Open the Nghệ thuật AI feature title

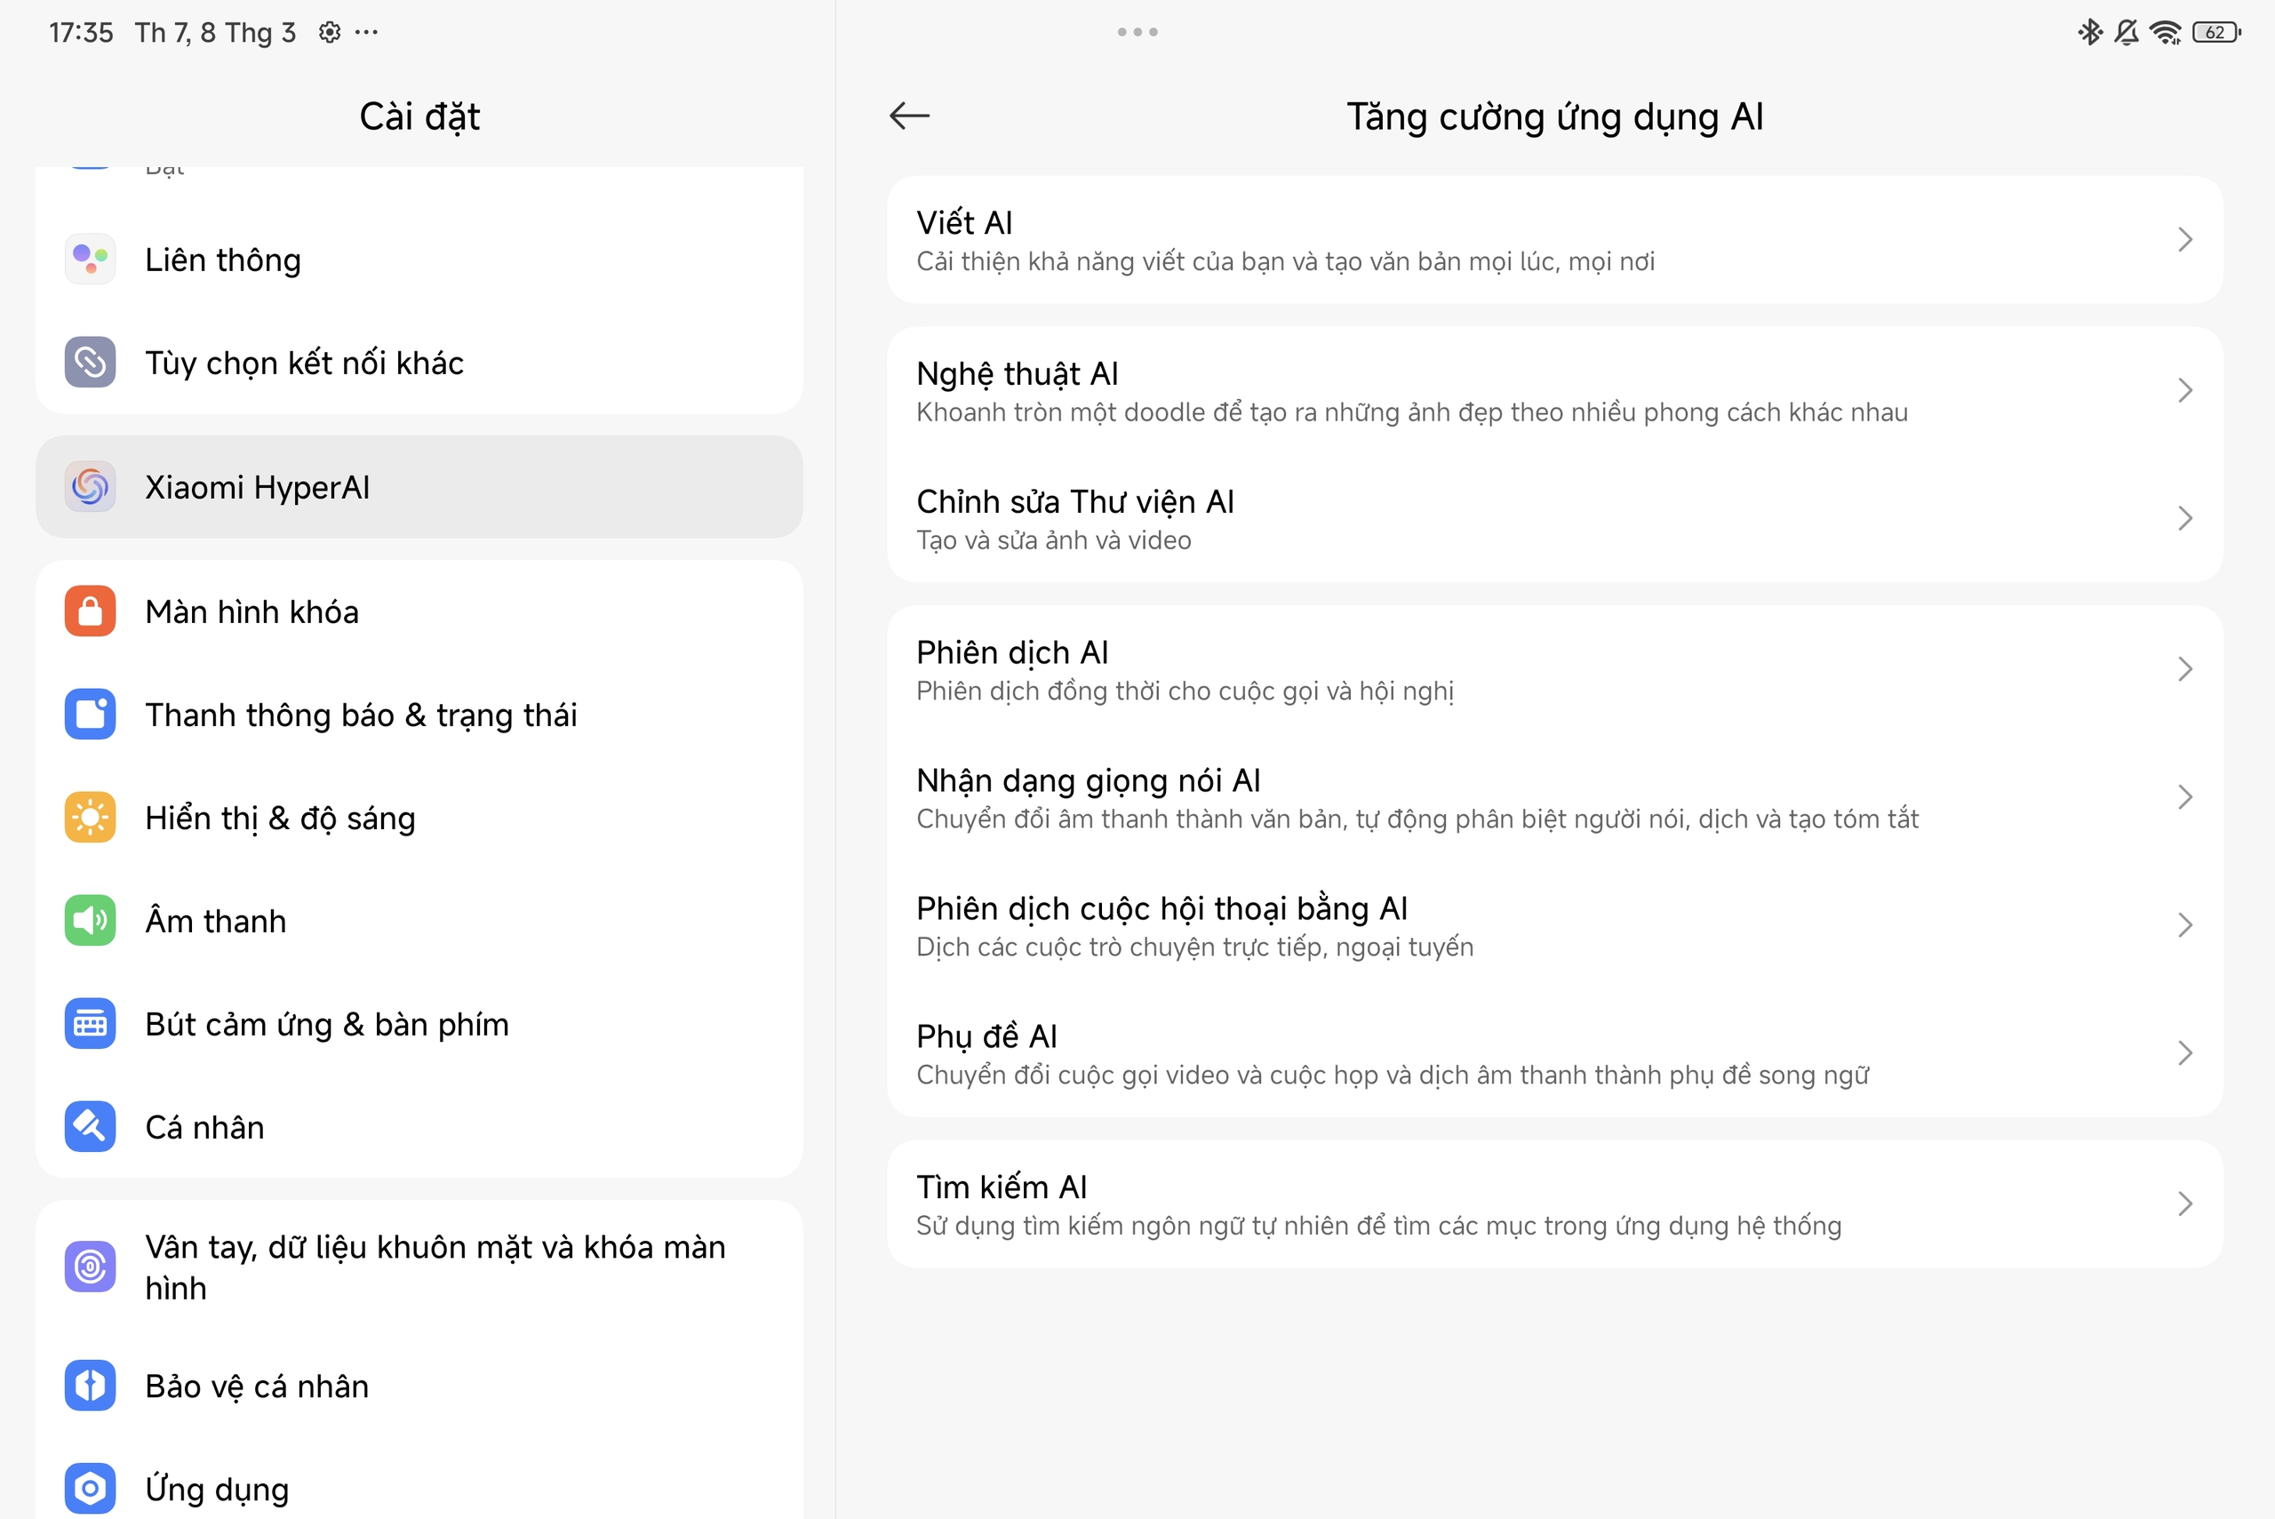[1017, 374]
